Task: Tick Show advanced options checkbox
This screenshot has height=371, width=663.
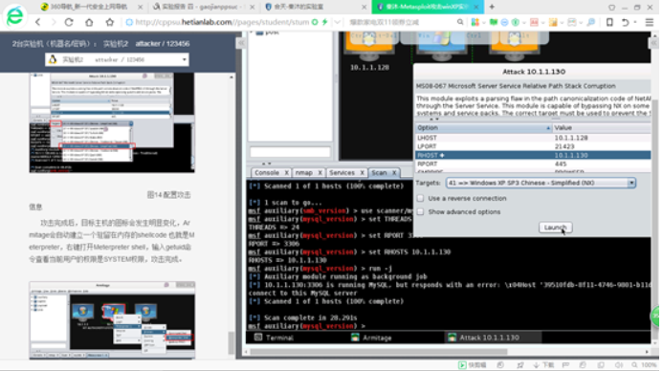Action: [x=420, y=211]
